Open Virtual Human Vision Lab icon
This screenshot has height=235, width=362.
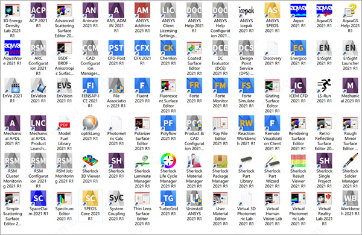[272, 198]
